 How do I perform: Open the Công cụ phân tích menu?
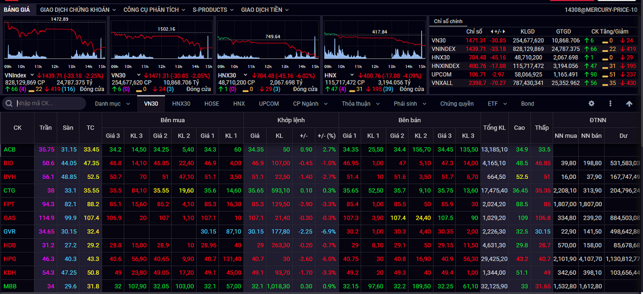[x=154, y=10]
